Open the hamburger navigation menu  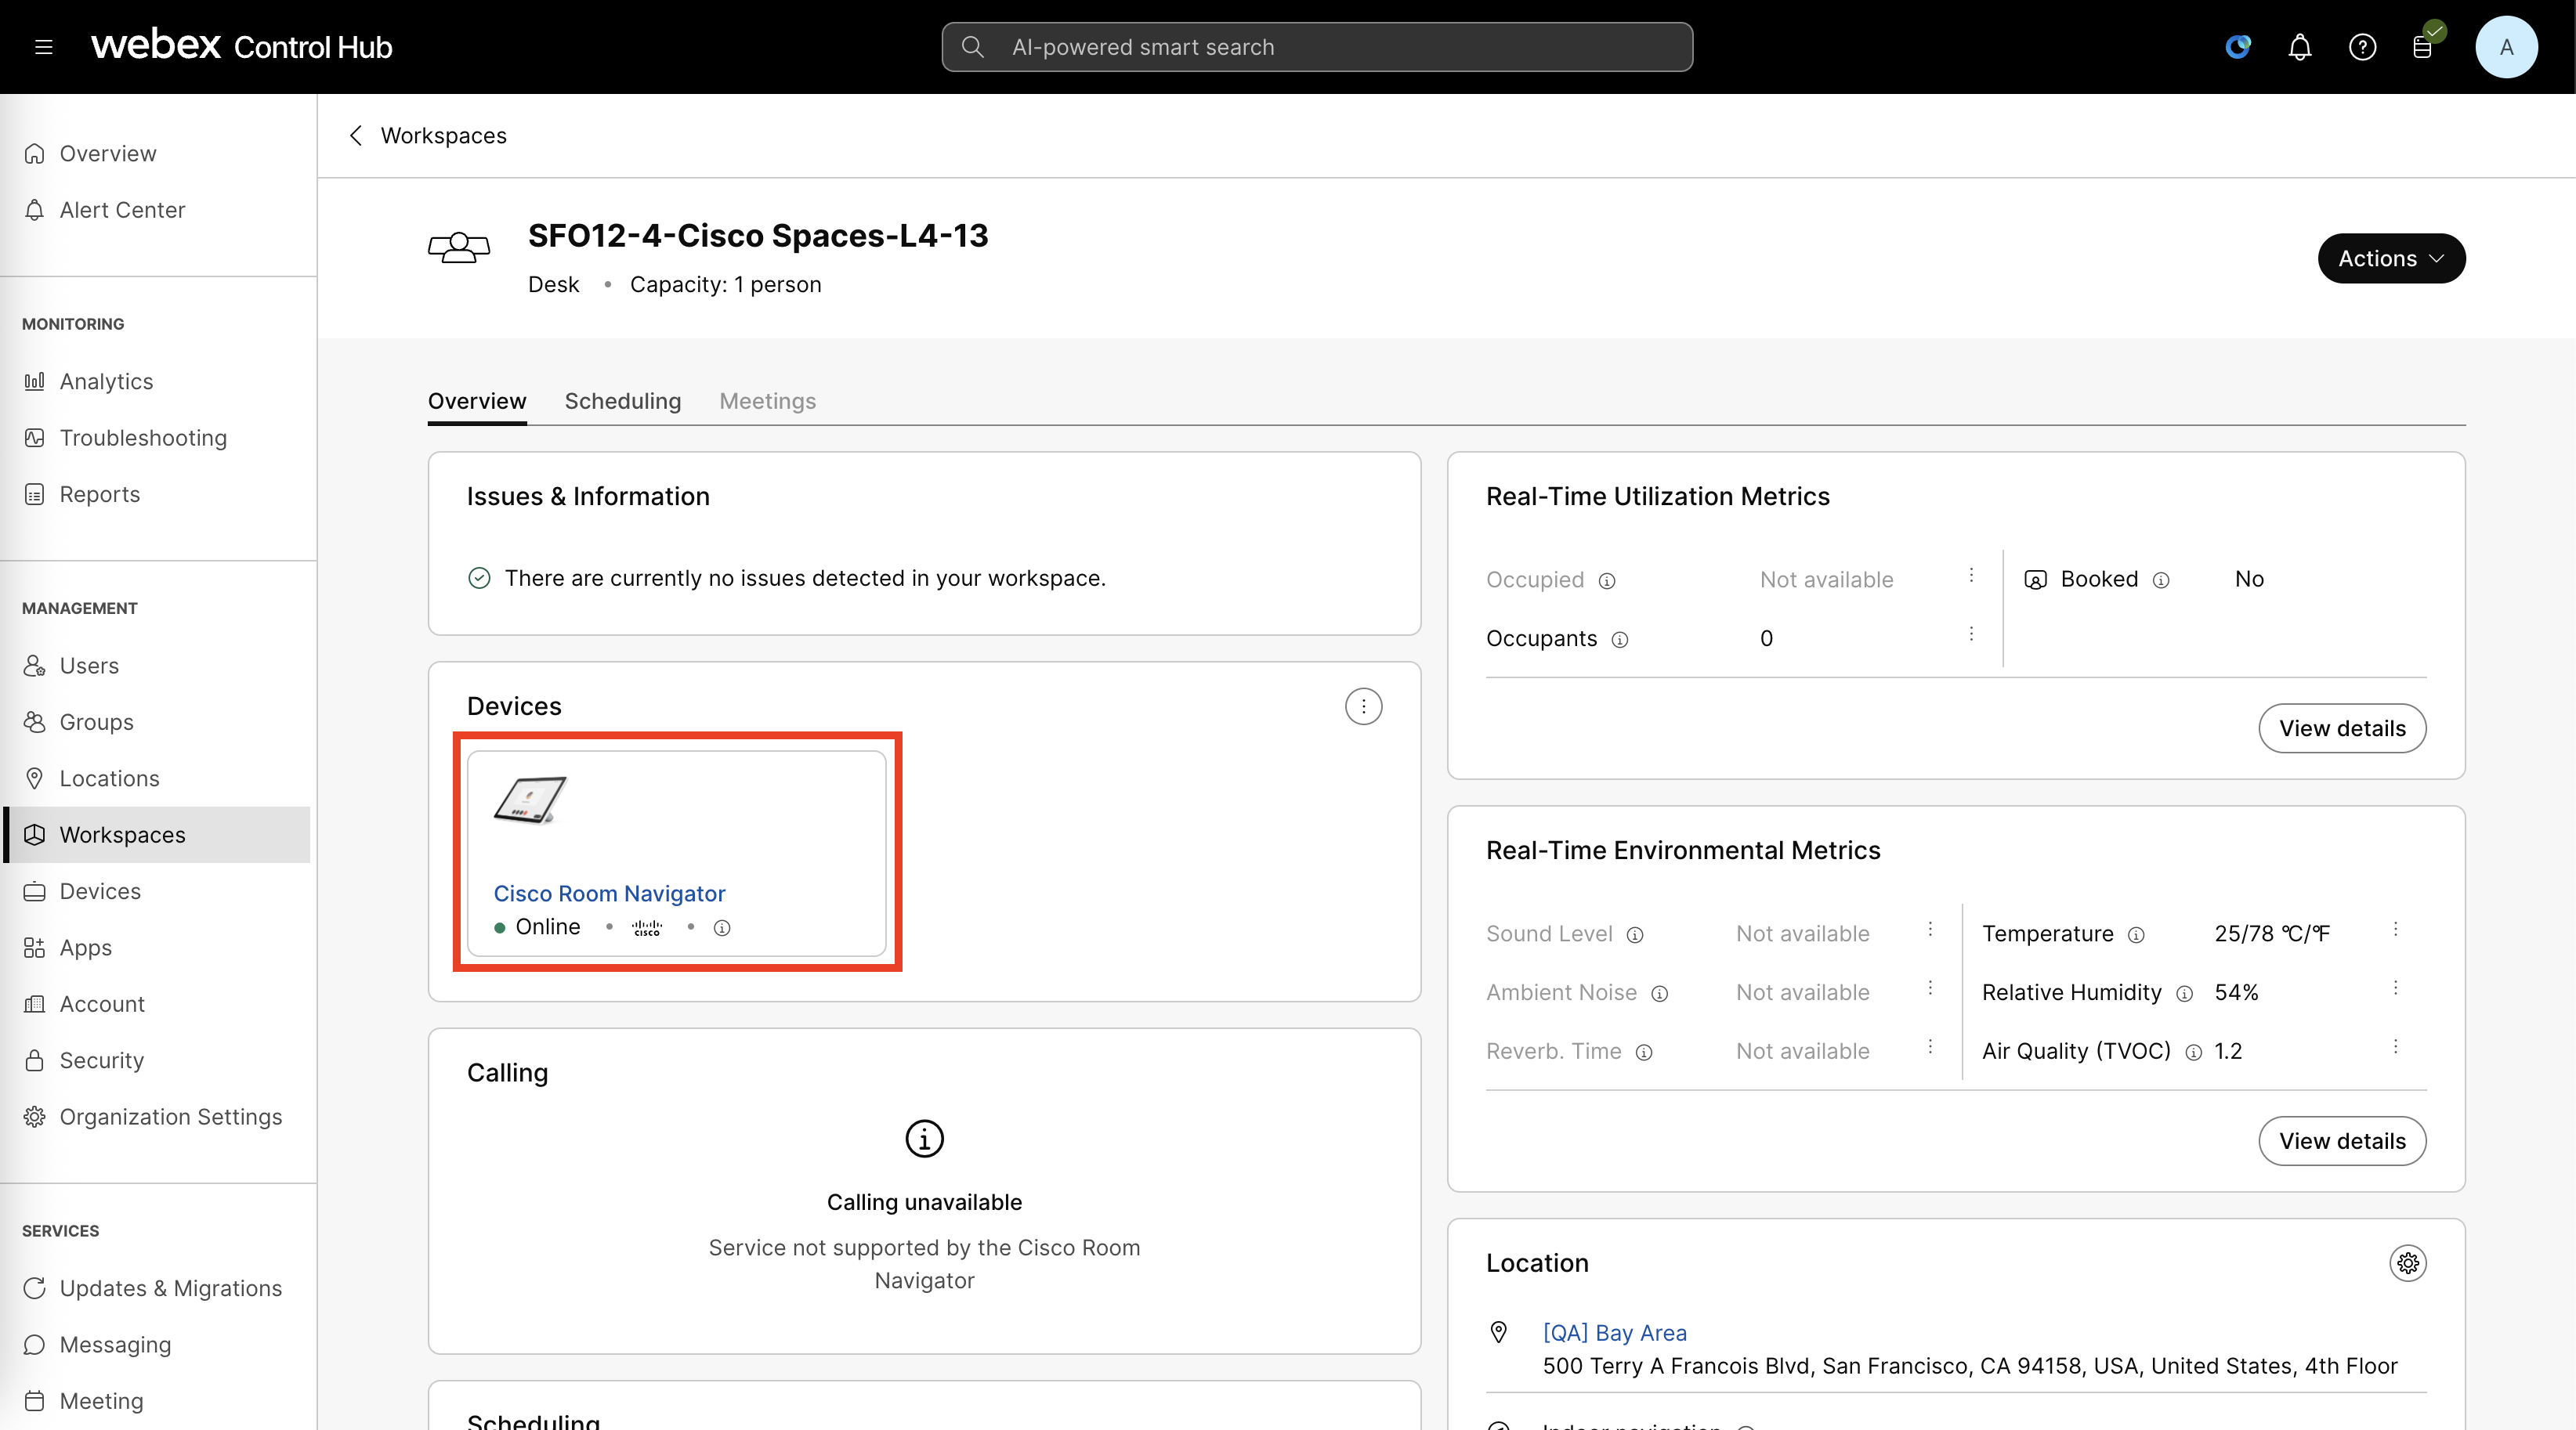click(43, 47)
